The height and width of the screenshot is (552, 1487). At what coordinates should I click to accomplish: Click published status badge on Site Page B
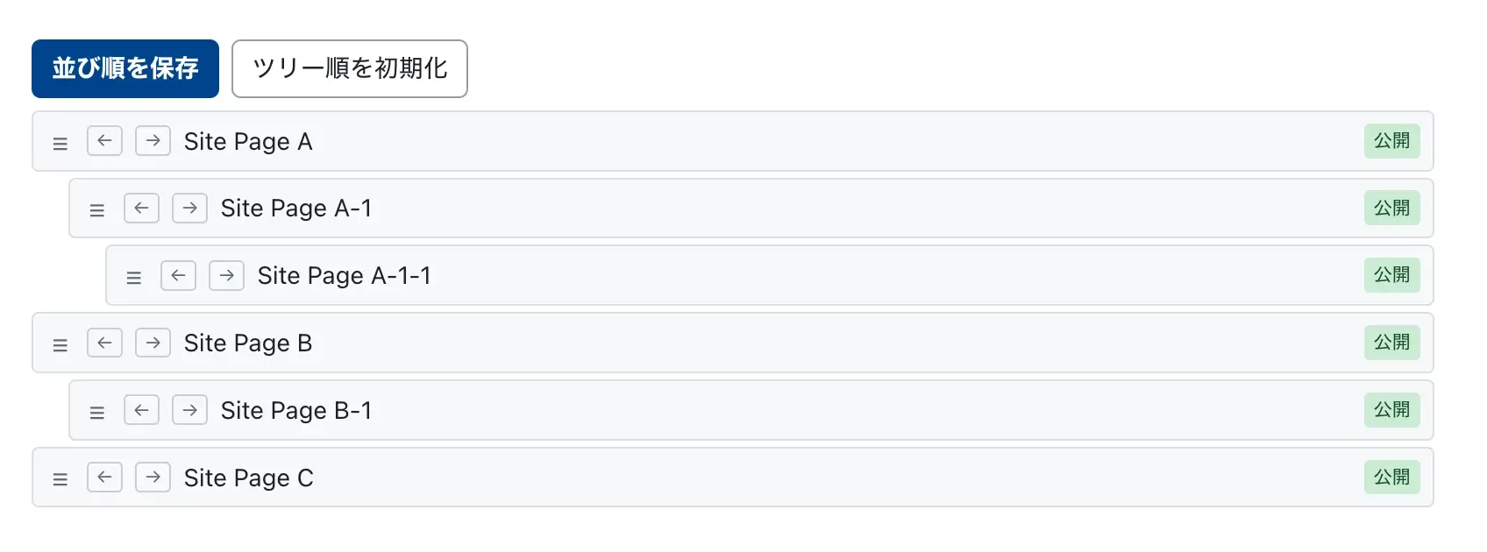[x=1391, y=343]
